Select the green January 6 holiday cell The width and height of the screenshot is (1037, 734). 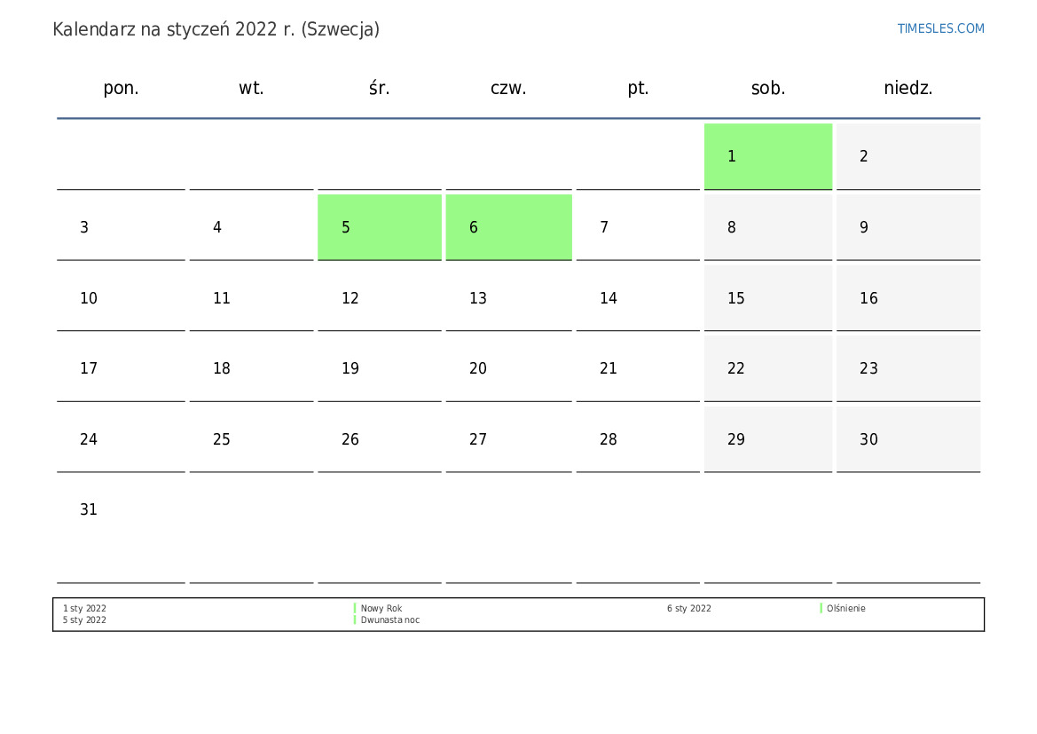pyautogui.click(x=508, y=227)
